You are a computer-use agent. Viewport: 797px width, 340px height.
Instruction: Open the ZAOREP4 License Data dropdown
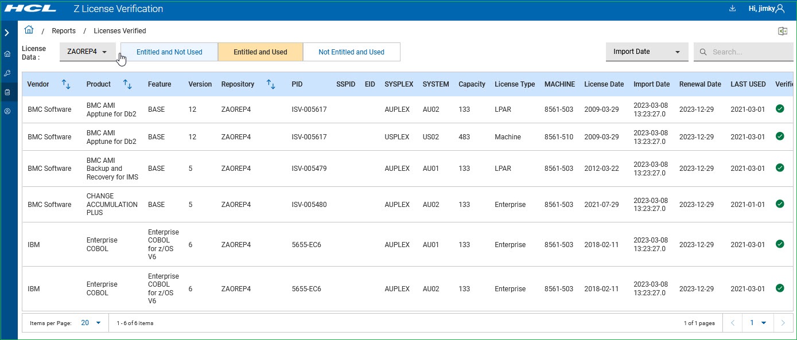pyautogui.click(x=87, y=52)
